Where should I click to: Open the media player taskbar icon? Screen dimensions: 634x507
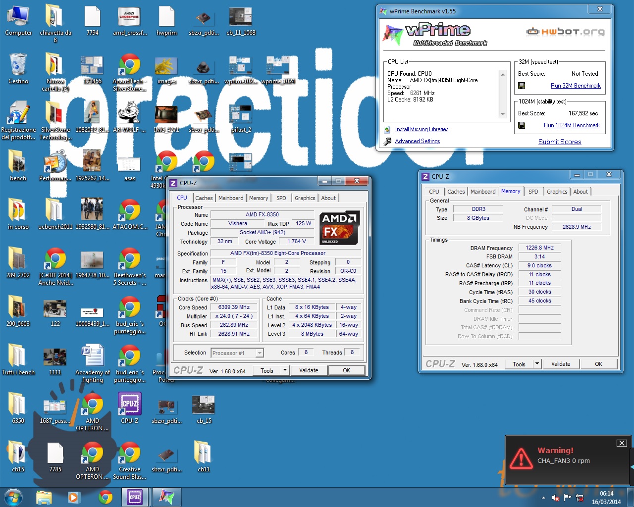[x=74, y=497]
